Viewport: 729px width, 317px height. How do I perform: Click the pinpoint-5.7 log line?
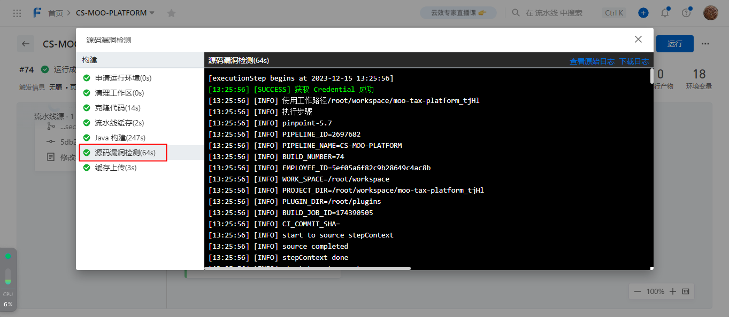pos(270,123)
